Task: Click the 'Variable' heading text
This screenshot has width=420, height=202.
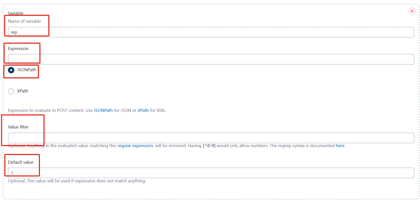Action: click(x=16, y=13)
